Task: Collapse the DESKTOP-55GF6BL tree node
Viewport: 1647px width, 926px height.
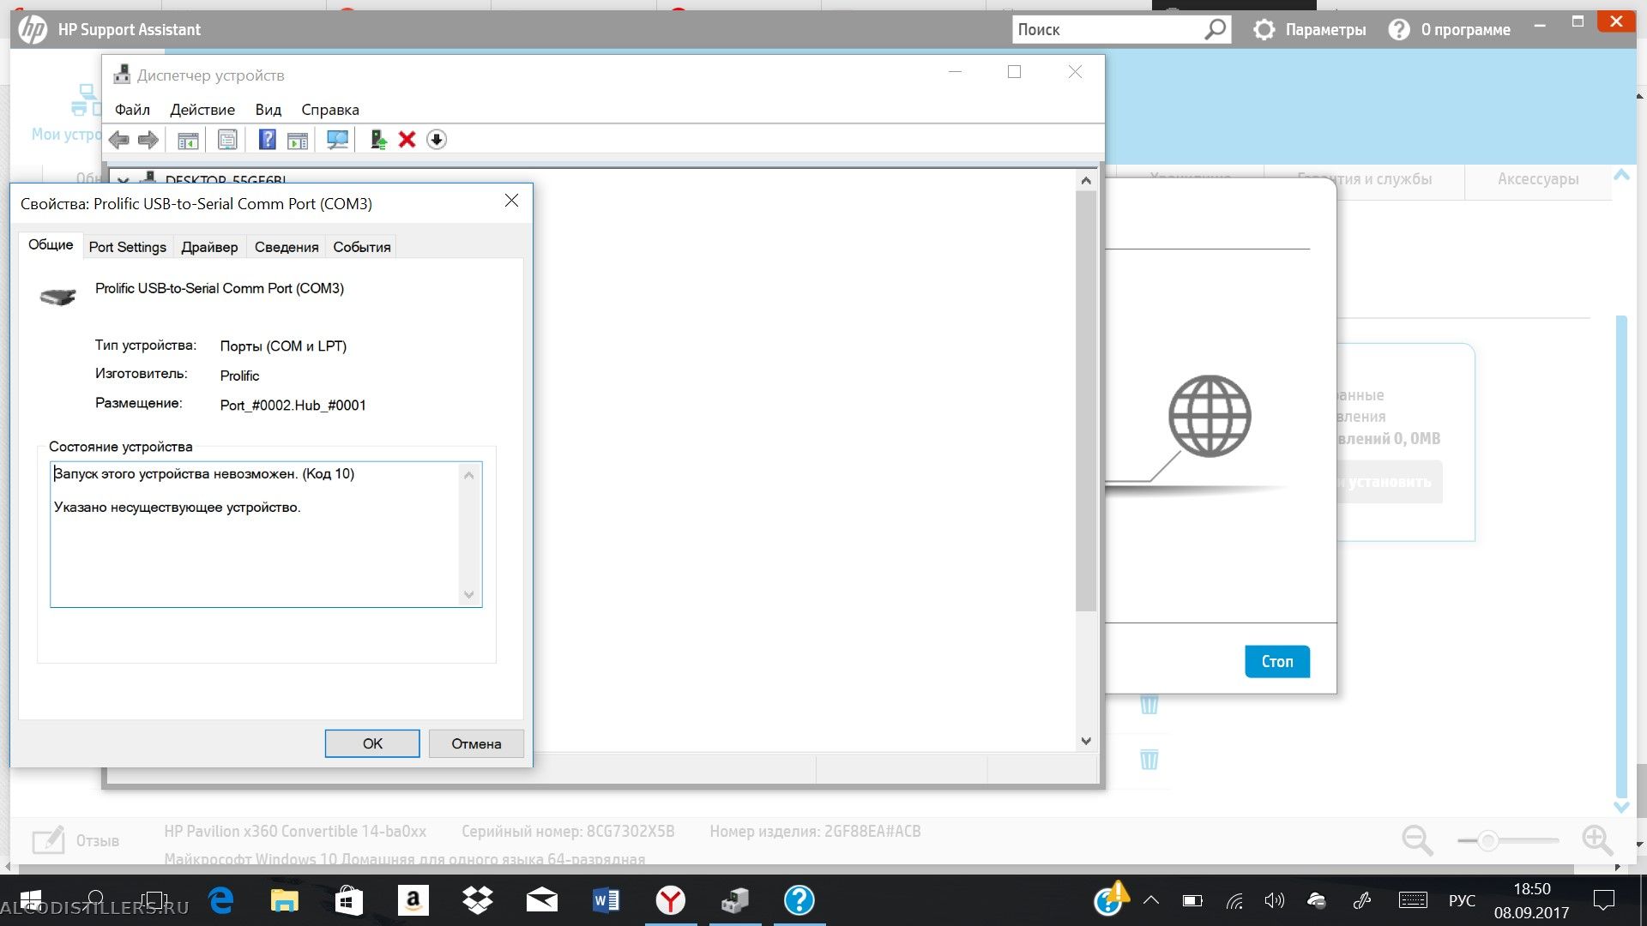Action: pyautogui.click(x=123, y=180)
